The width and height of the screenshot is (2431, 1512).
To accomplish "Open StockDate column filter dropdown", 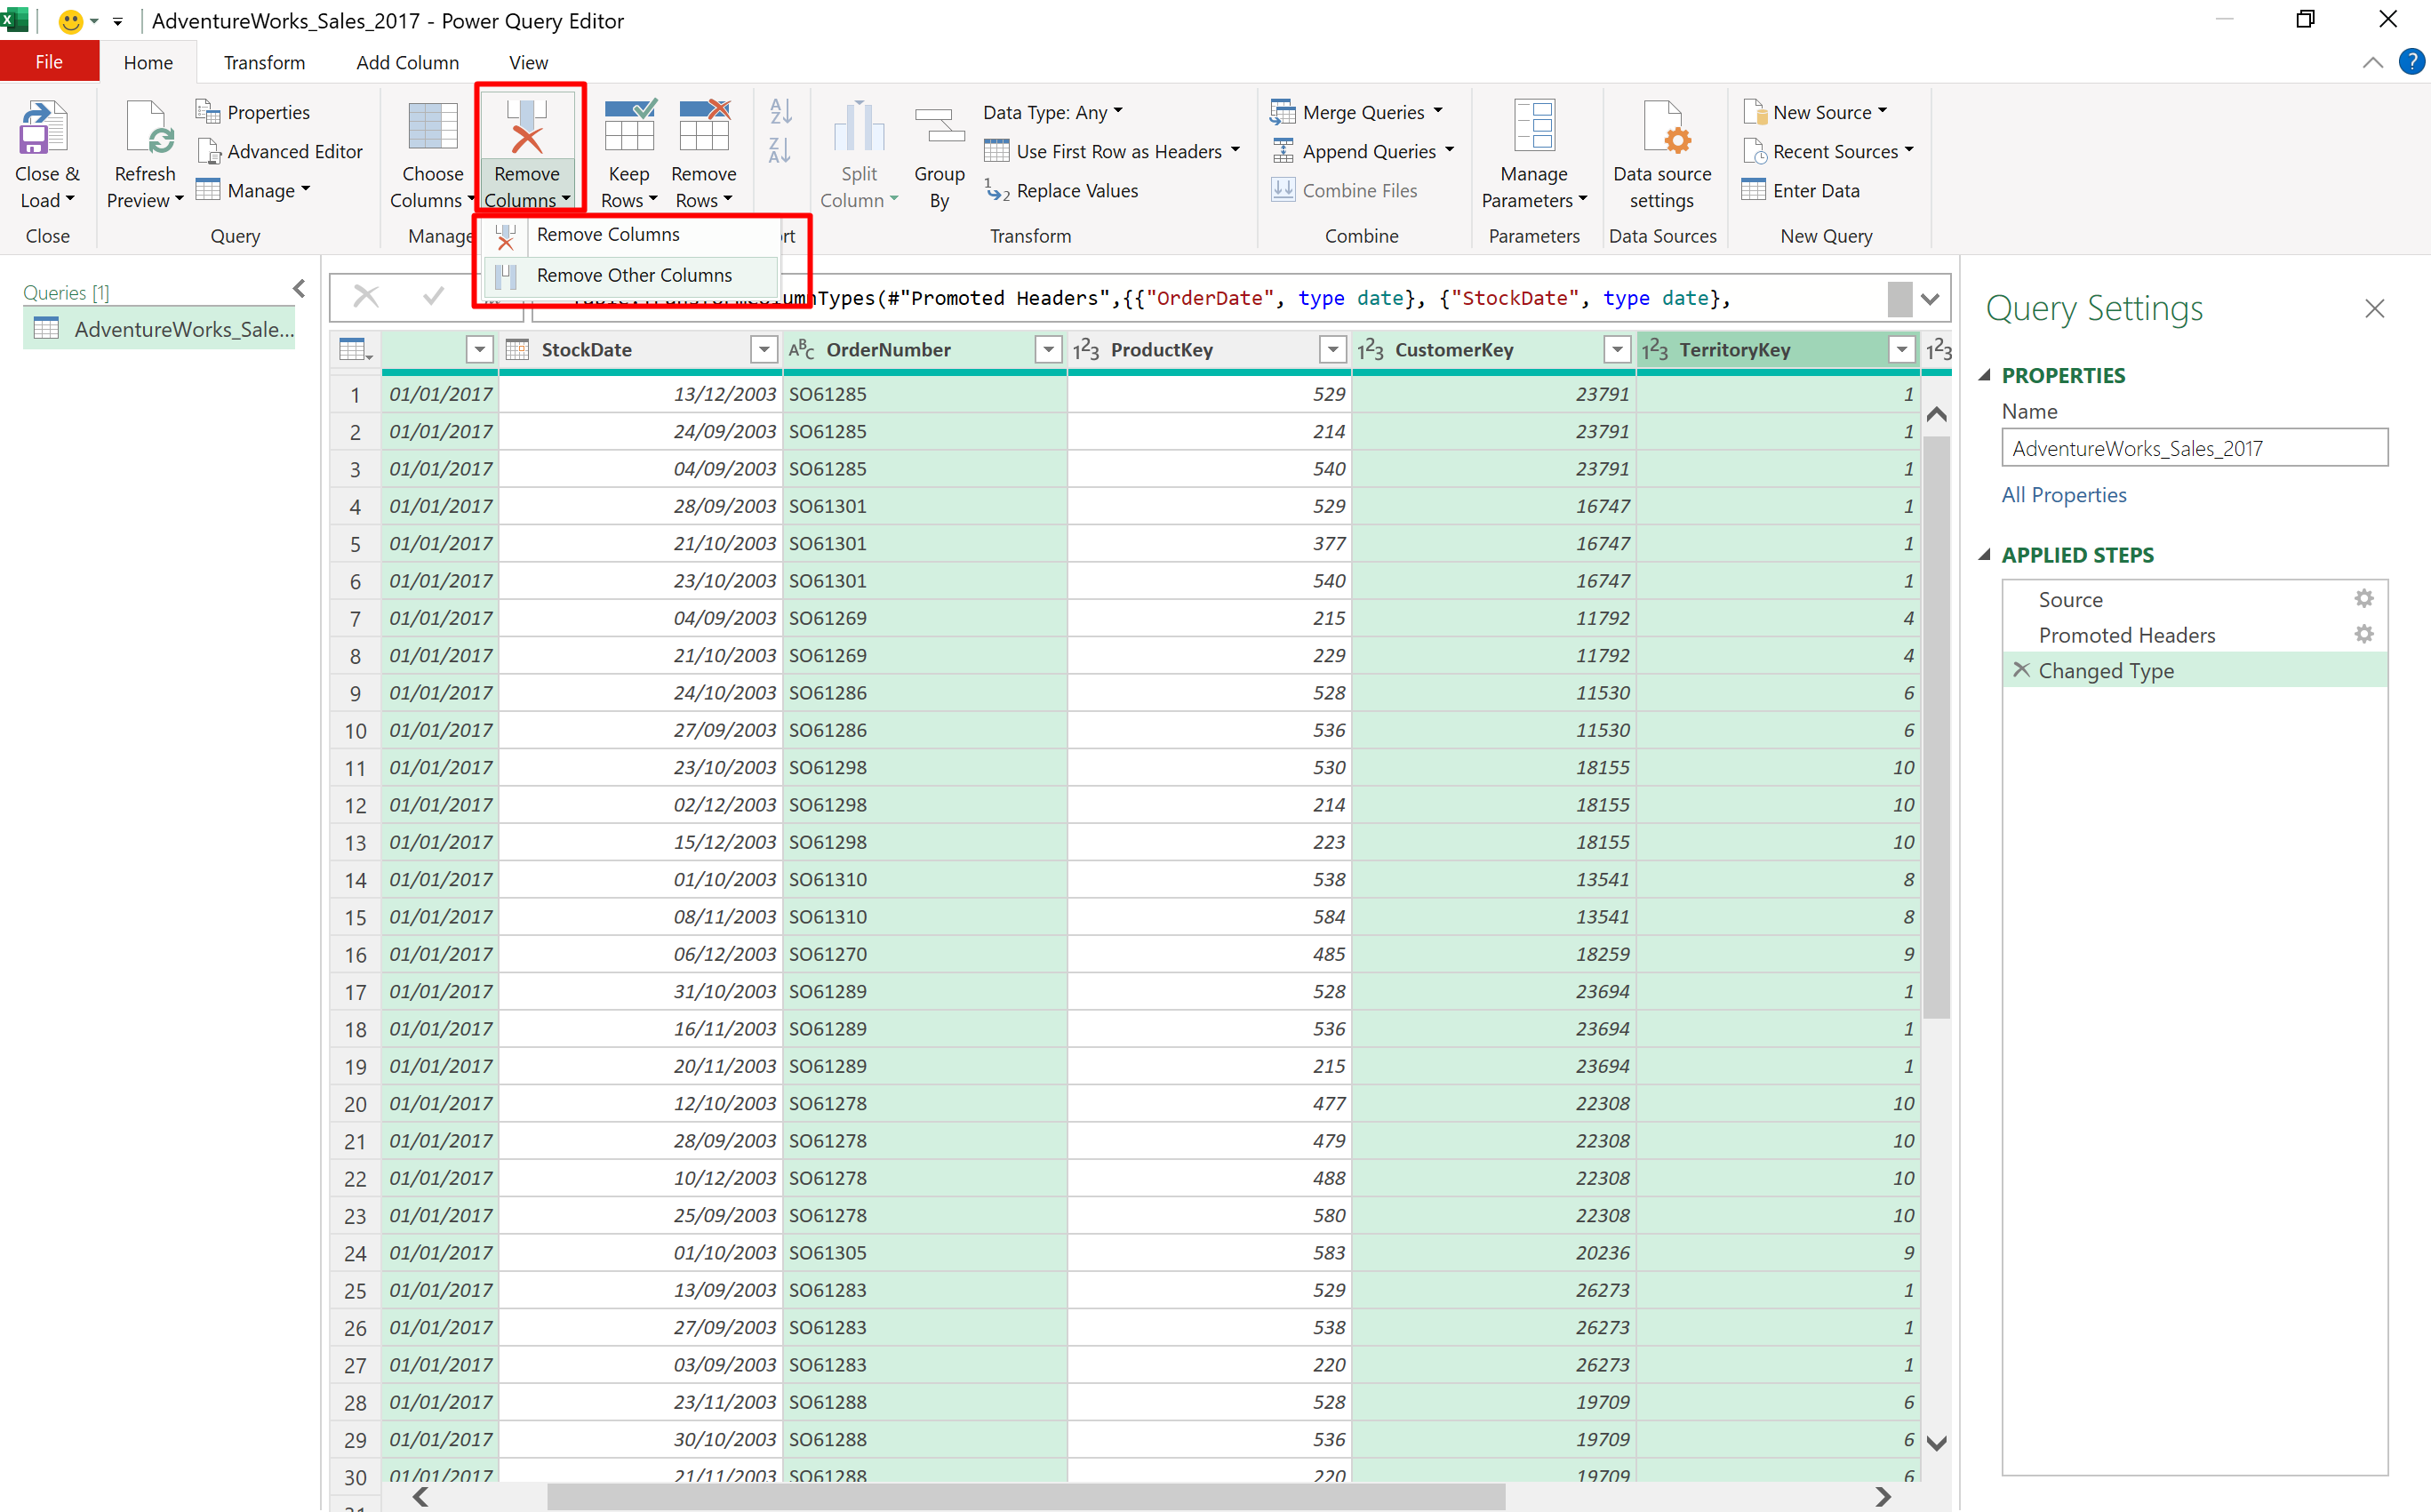I will tap(764, 349).
